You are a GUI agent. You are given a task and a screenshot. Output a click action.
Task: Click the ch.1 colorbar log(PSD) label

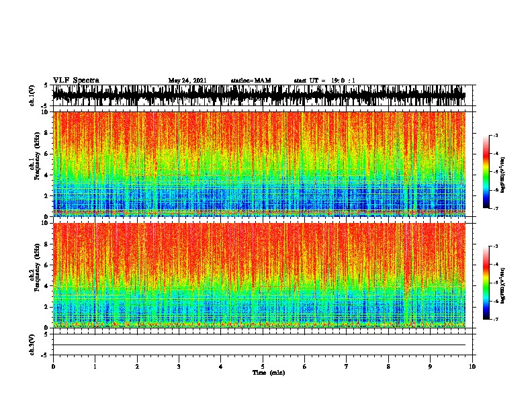pos(503,175)
